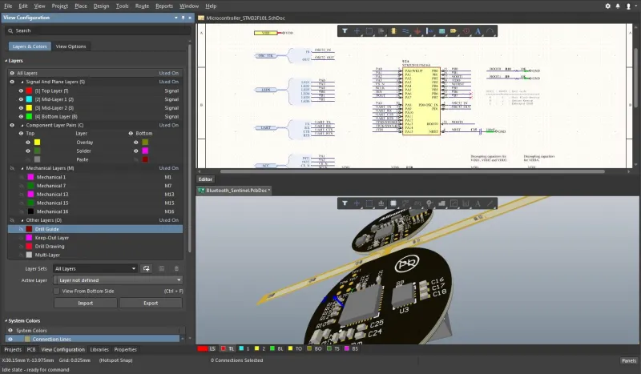
Task: Open the Route menu
Action: [x=142, y=6]
